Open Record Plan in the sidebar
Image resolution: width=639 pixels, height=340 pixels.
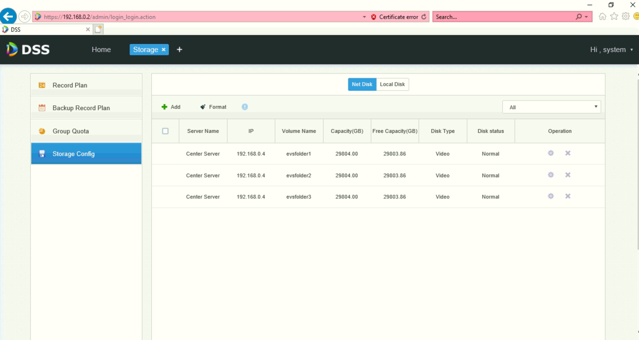(70, 85)
